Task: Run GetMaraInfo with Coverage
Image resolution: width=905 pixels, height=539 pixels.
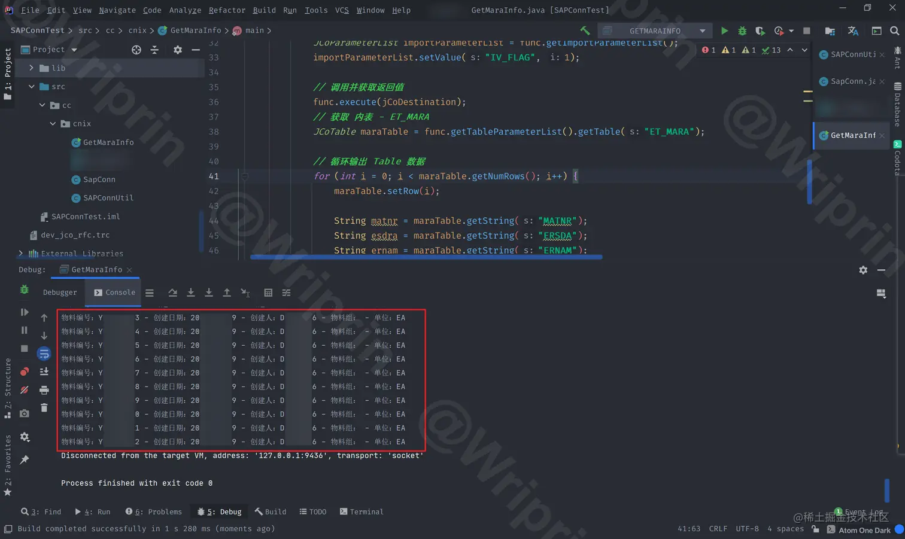Action: point(761,30)
